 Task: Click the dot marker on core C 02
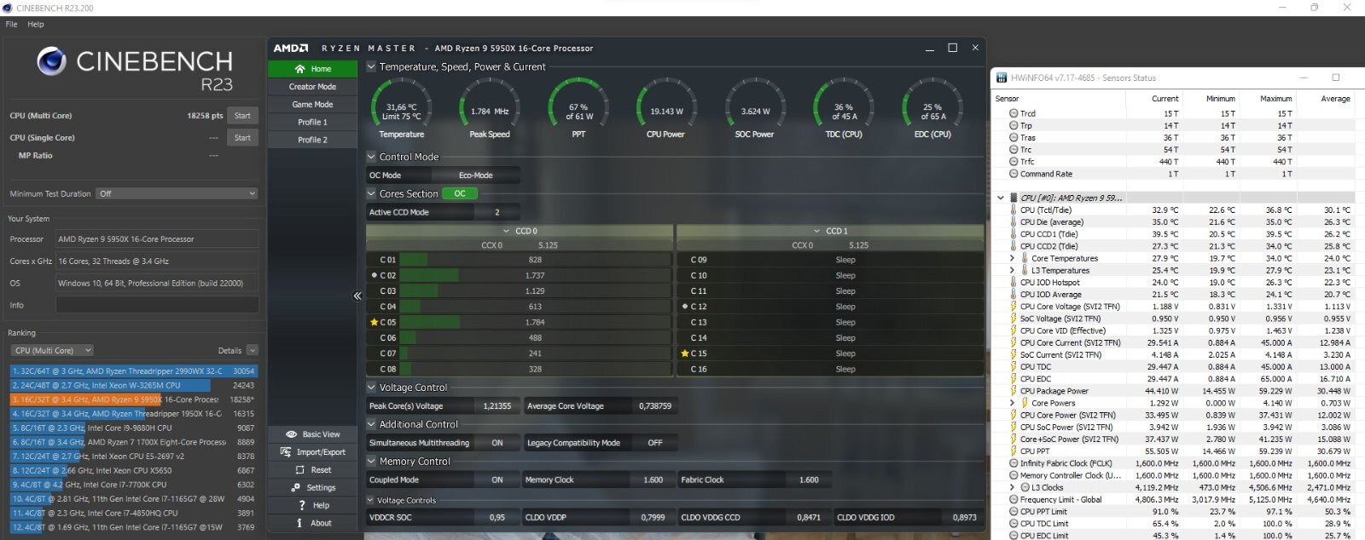pyautogui.click(x=375, y=275)
